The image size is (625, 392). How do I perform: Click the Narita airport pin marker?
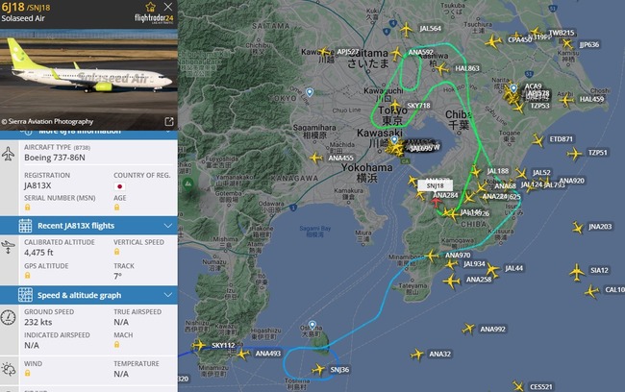tap(513, 88)
